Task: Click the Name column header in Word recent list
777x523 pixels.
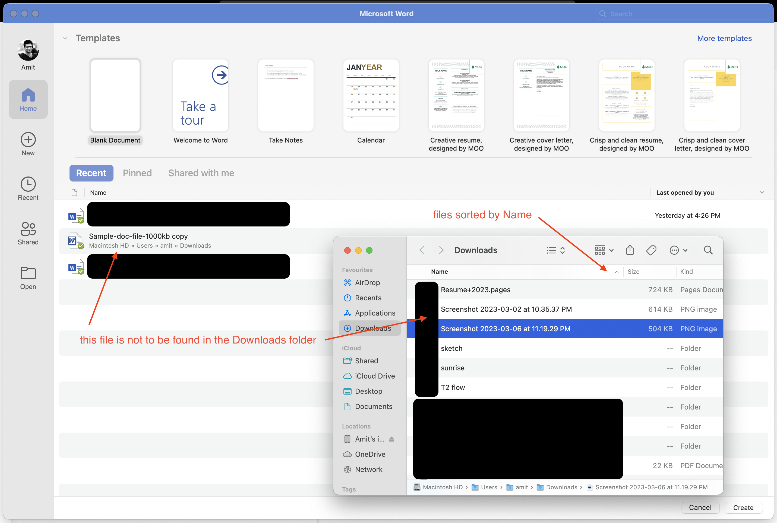Action: [98, 193]
